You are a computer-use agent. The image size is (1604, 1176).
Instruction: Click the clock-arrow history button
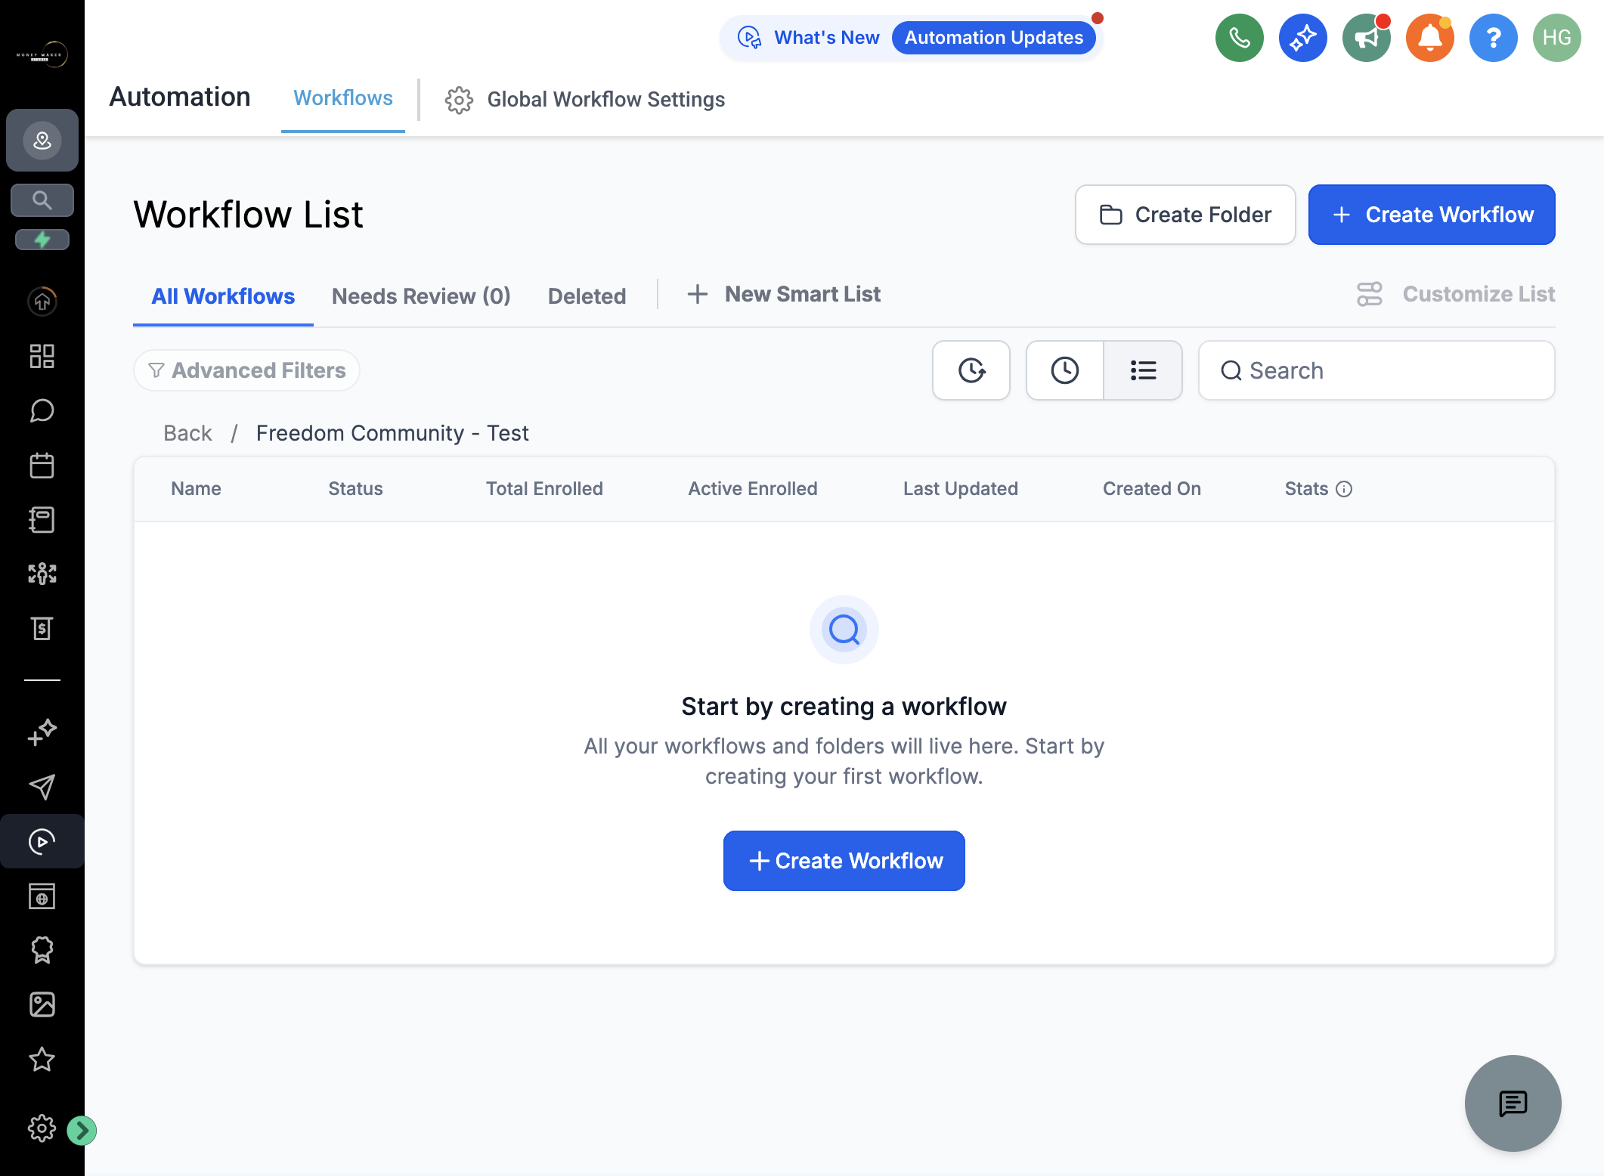(x=971, y=370)
